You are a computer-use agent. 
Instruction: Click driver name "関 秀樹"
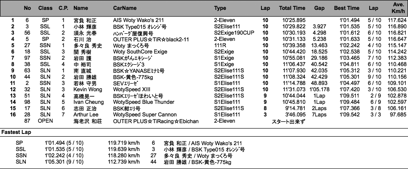(83, 52)
